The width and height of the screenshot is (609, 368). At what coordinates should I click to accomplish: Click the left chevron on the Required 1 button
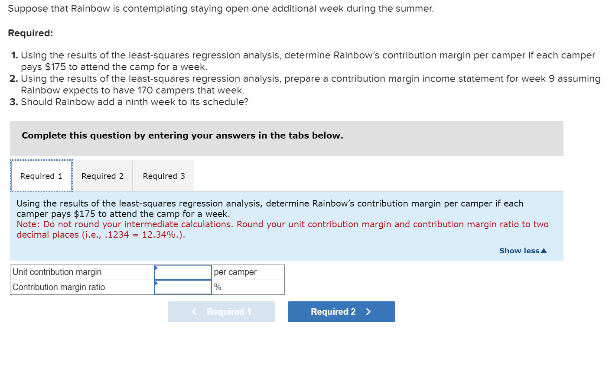tap(195, 311)
